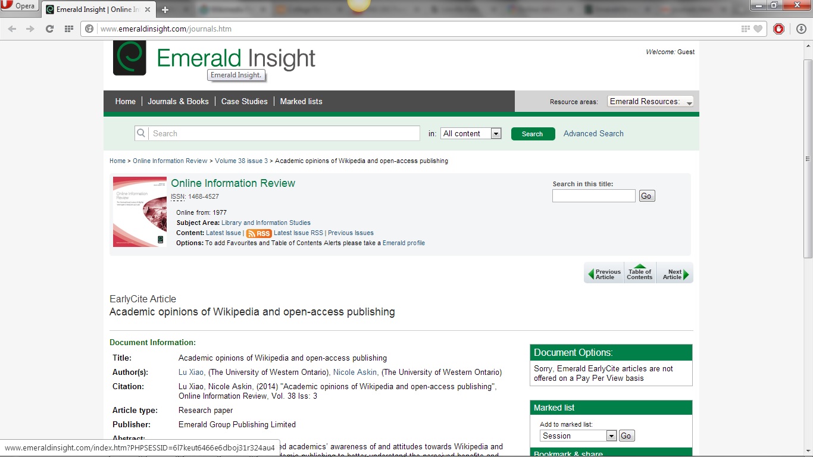The image size is (813, 457).
Task: Click the heart bookmark icon in the address bar
Action: click(758, 29)
